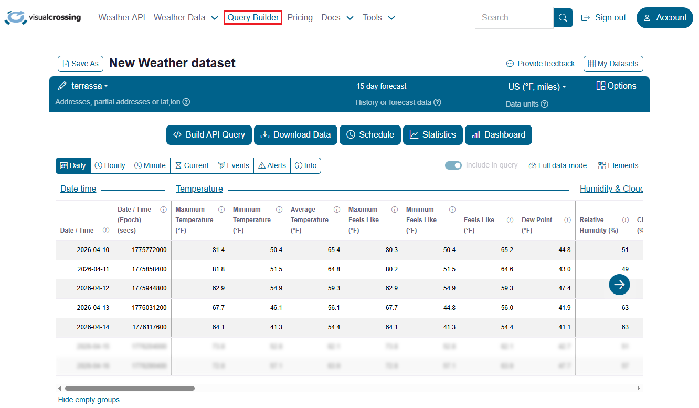
Task: Open the Alerts tab
Action: click(272, 165)
